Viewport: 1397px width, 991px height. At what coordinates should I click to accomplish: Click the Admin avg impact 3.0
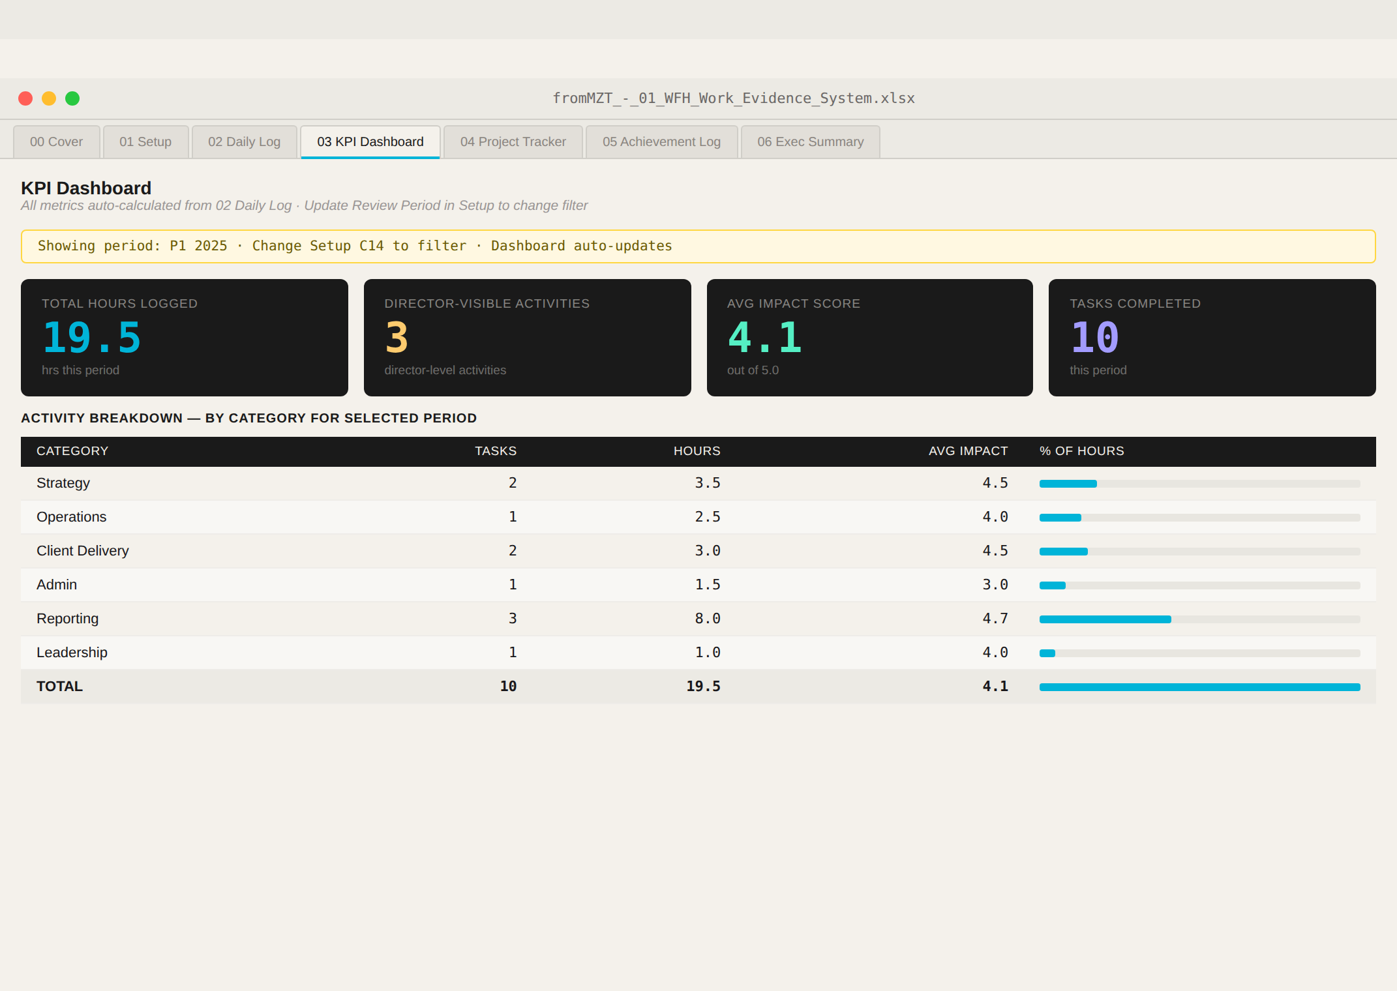[995, 585]
